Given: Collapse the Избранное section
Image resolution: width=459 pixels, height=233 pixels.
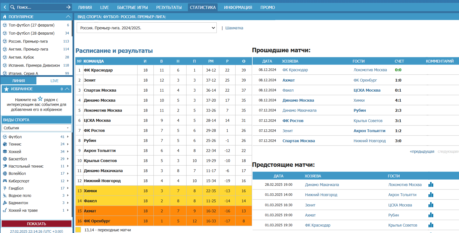Looking at the screenshot, I should coord(67,89).
